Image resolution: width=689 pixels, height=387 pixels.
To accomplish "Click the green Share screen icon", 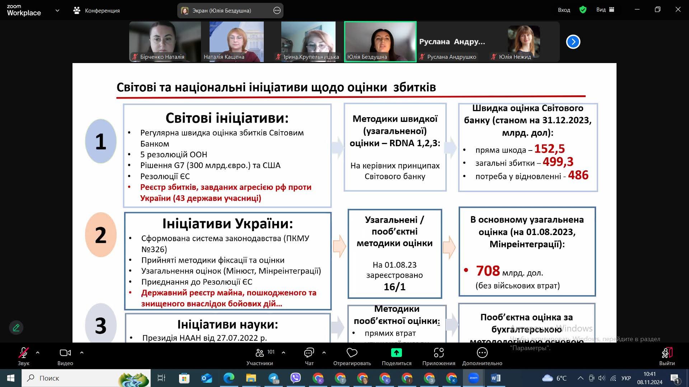I will [396, 353].
